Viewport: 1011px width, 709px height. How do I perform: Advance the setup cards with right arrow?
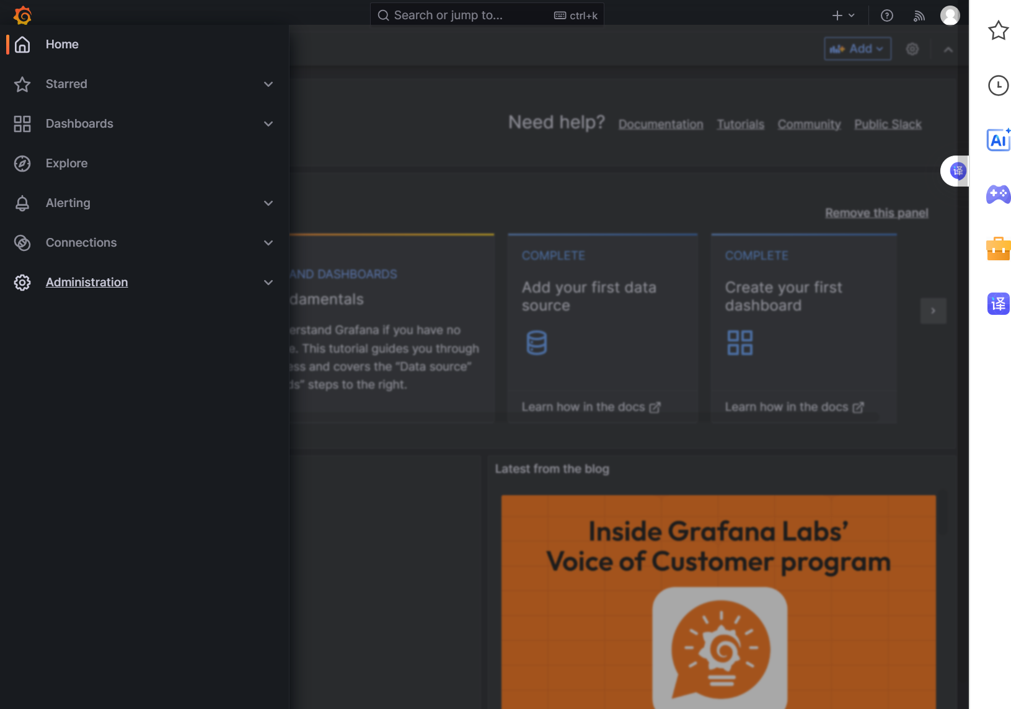(934, 311)
